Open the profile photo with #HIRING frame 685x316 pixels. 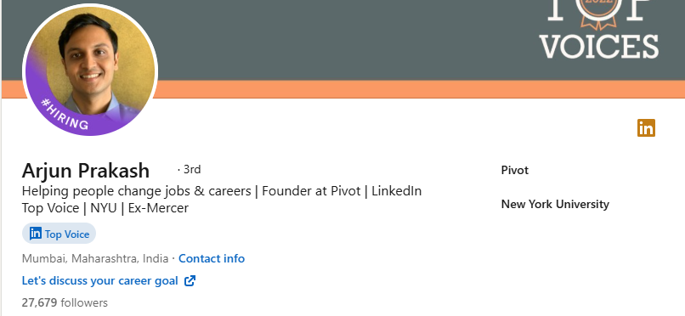point(90,71)
